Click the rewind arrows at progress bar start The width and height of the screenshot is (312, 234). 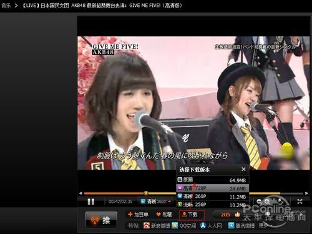pos(80,193)
